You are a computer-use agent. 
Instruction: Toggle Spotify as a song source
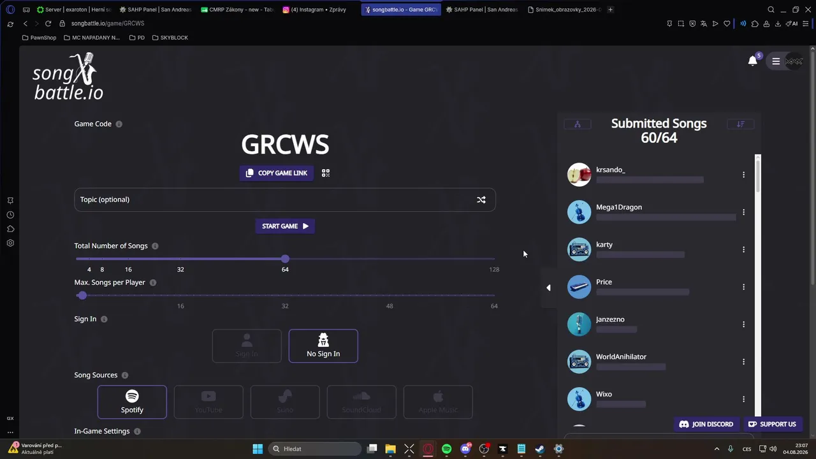[x=132, y=402]
